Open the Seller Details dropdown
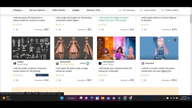 click(x=60, y=10)
